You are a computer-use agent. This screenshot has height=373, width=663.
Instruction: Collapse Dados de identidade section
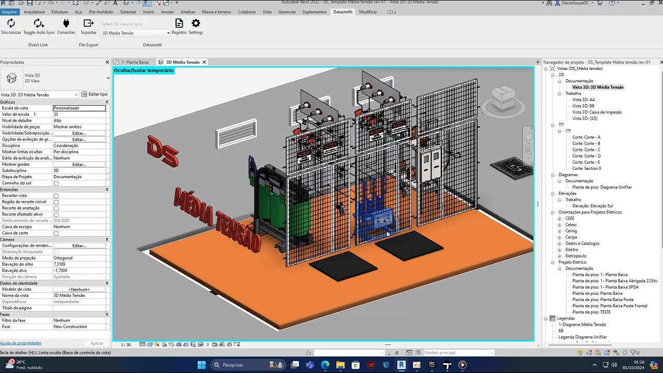click(107, 283)
